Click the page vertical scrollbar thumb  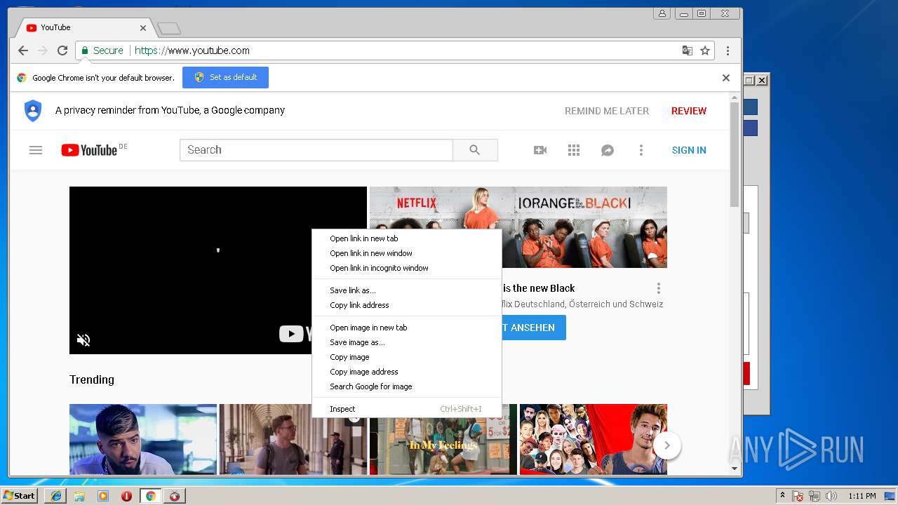point(735,154)
